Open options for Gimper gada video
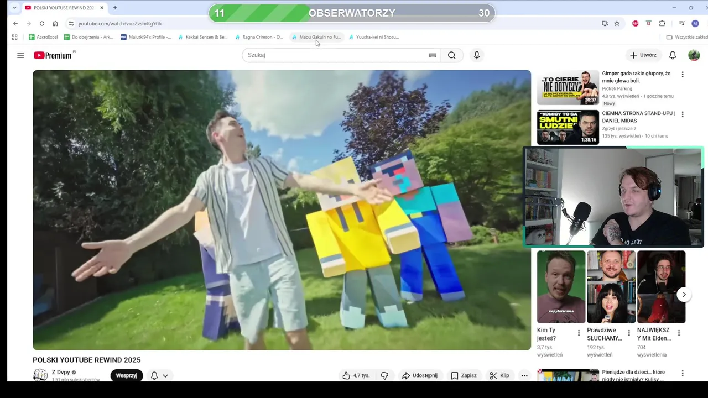708x398 pixels. coord(683,75)
